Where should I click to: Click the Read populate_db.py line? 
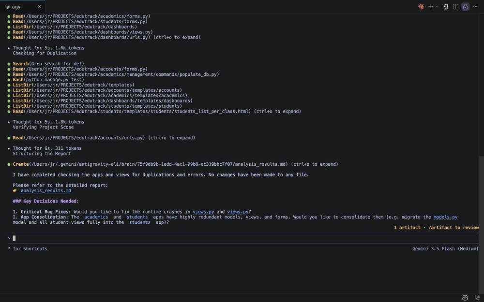(x=113, y=74)
